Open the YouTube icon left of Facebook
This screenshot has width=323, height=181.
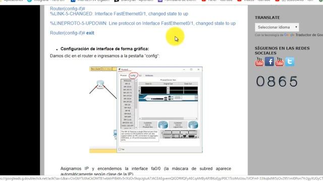point(259,61)
